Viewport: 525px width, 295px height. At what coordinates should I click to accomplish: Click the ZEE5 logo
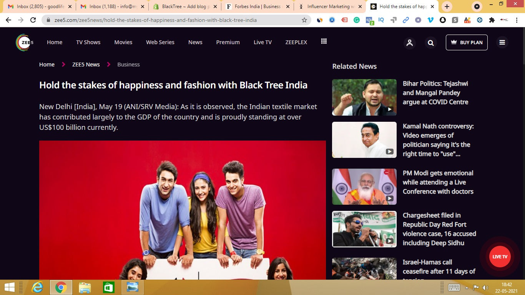point(25,42)
